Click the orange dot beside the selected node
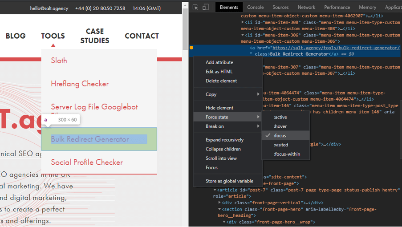 (191, 47)
